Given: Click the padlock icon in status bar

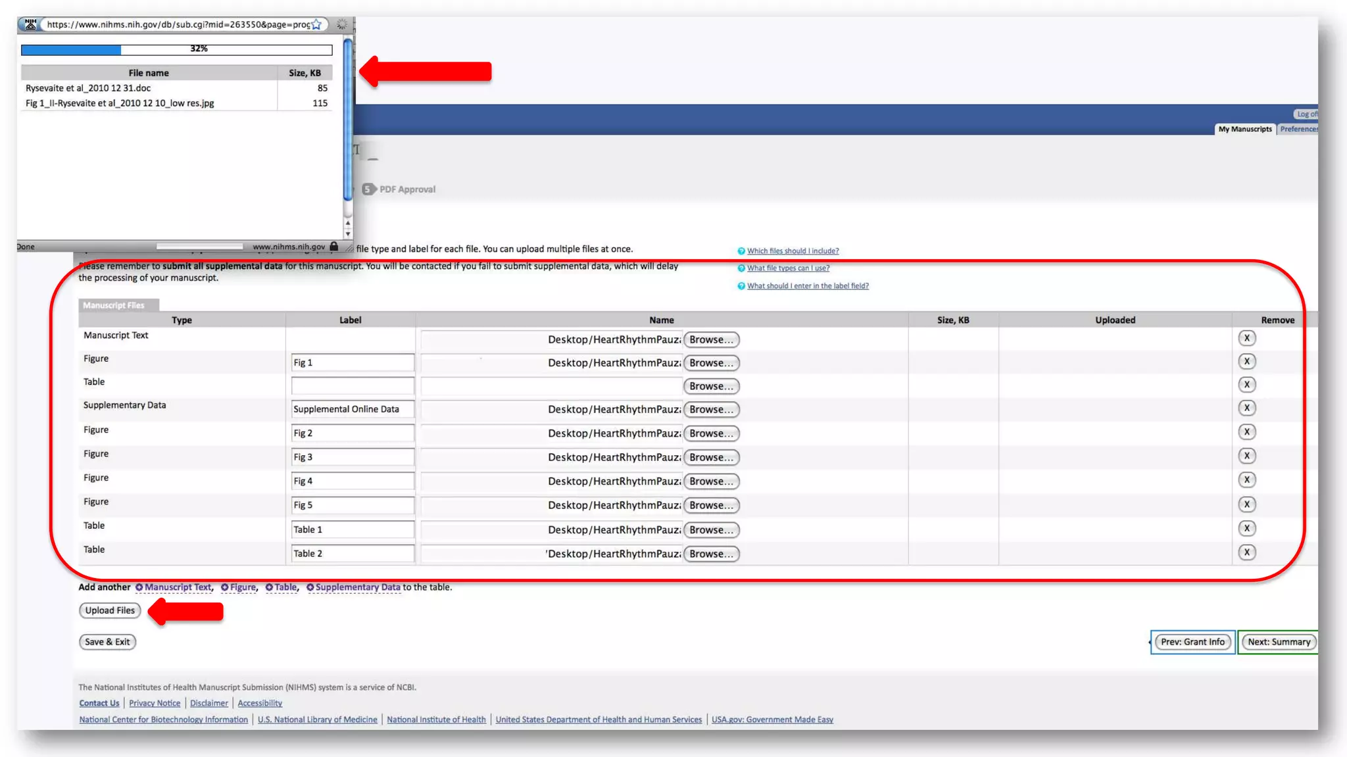Looking at the screenshot, I should coord(334,247).
